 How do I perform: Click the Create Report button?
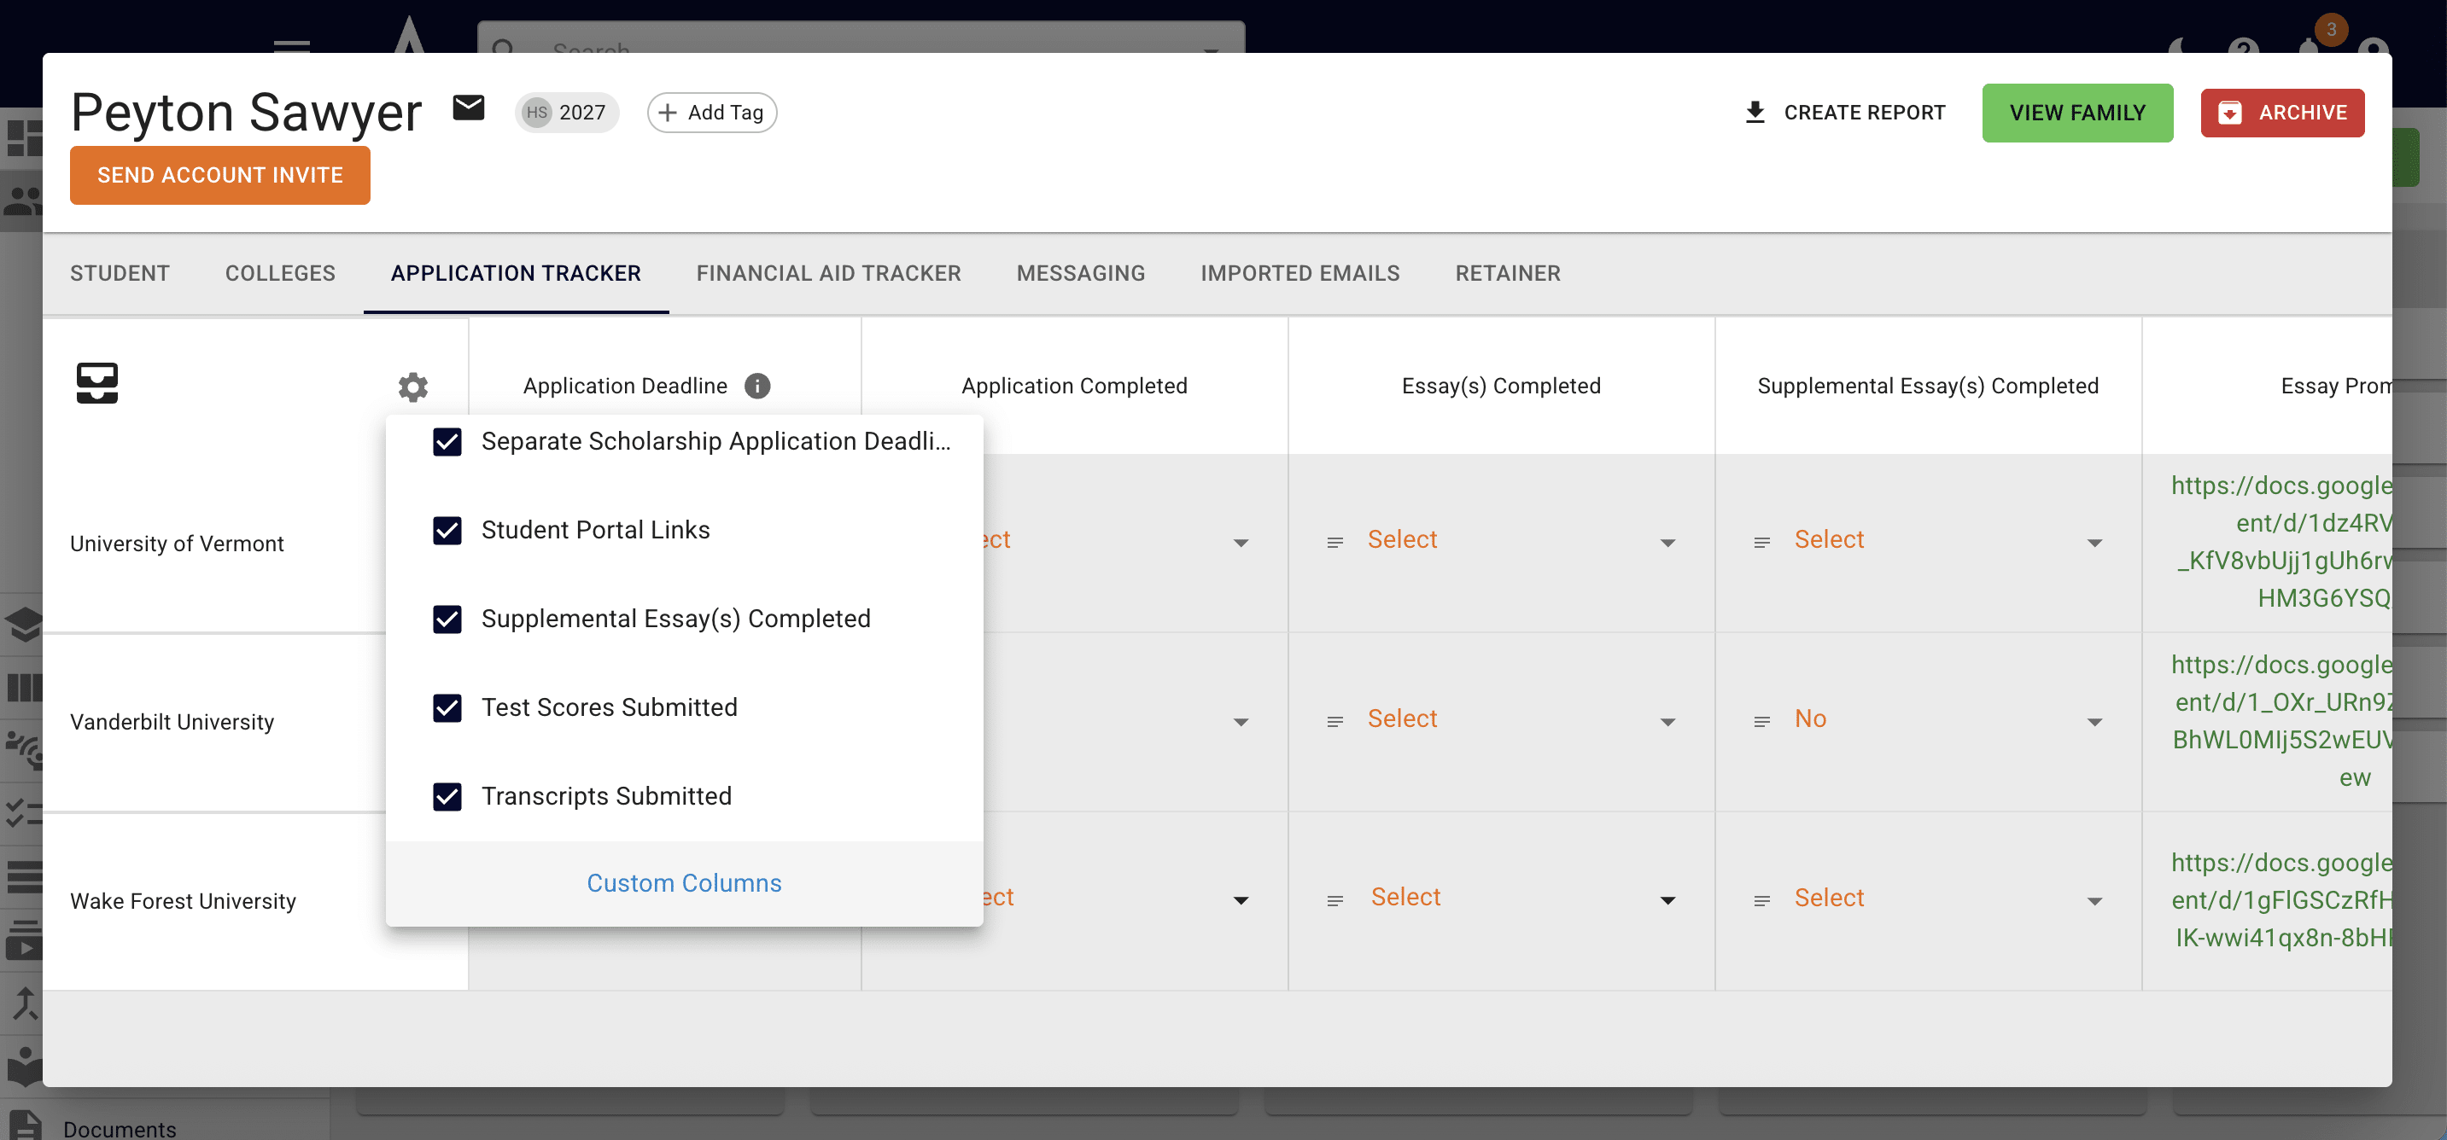click(x=1845, y=112)
